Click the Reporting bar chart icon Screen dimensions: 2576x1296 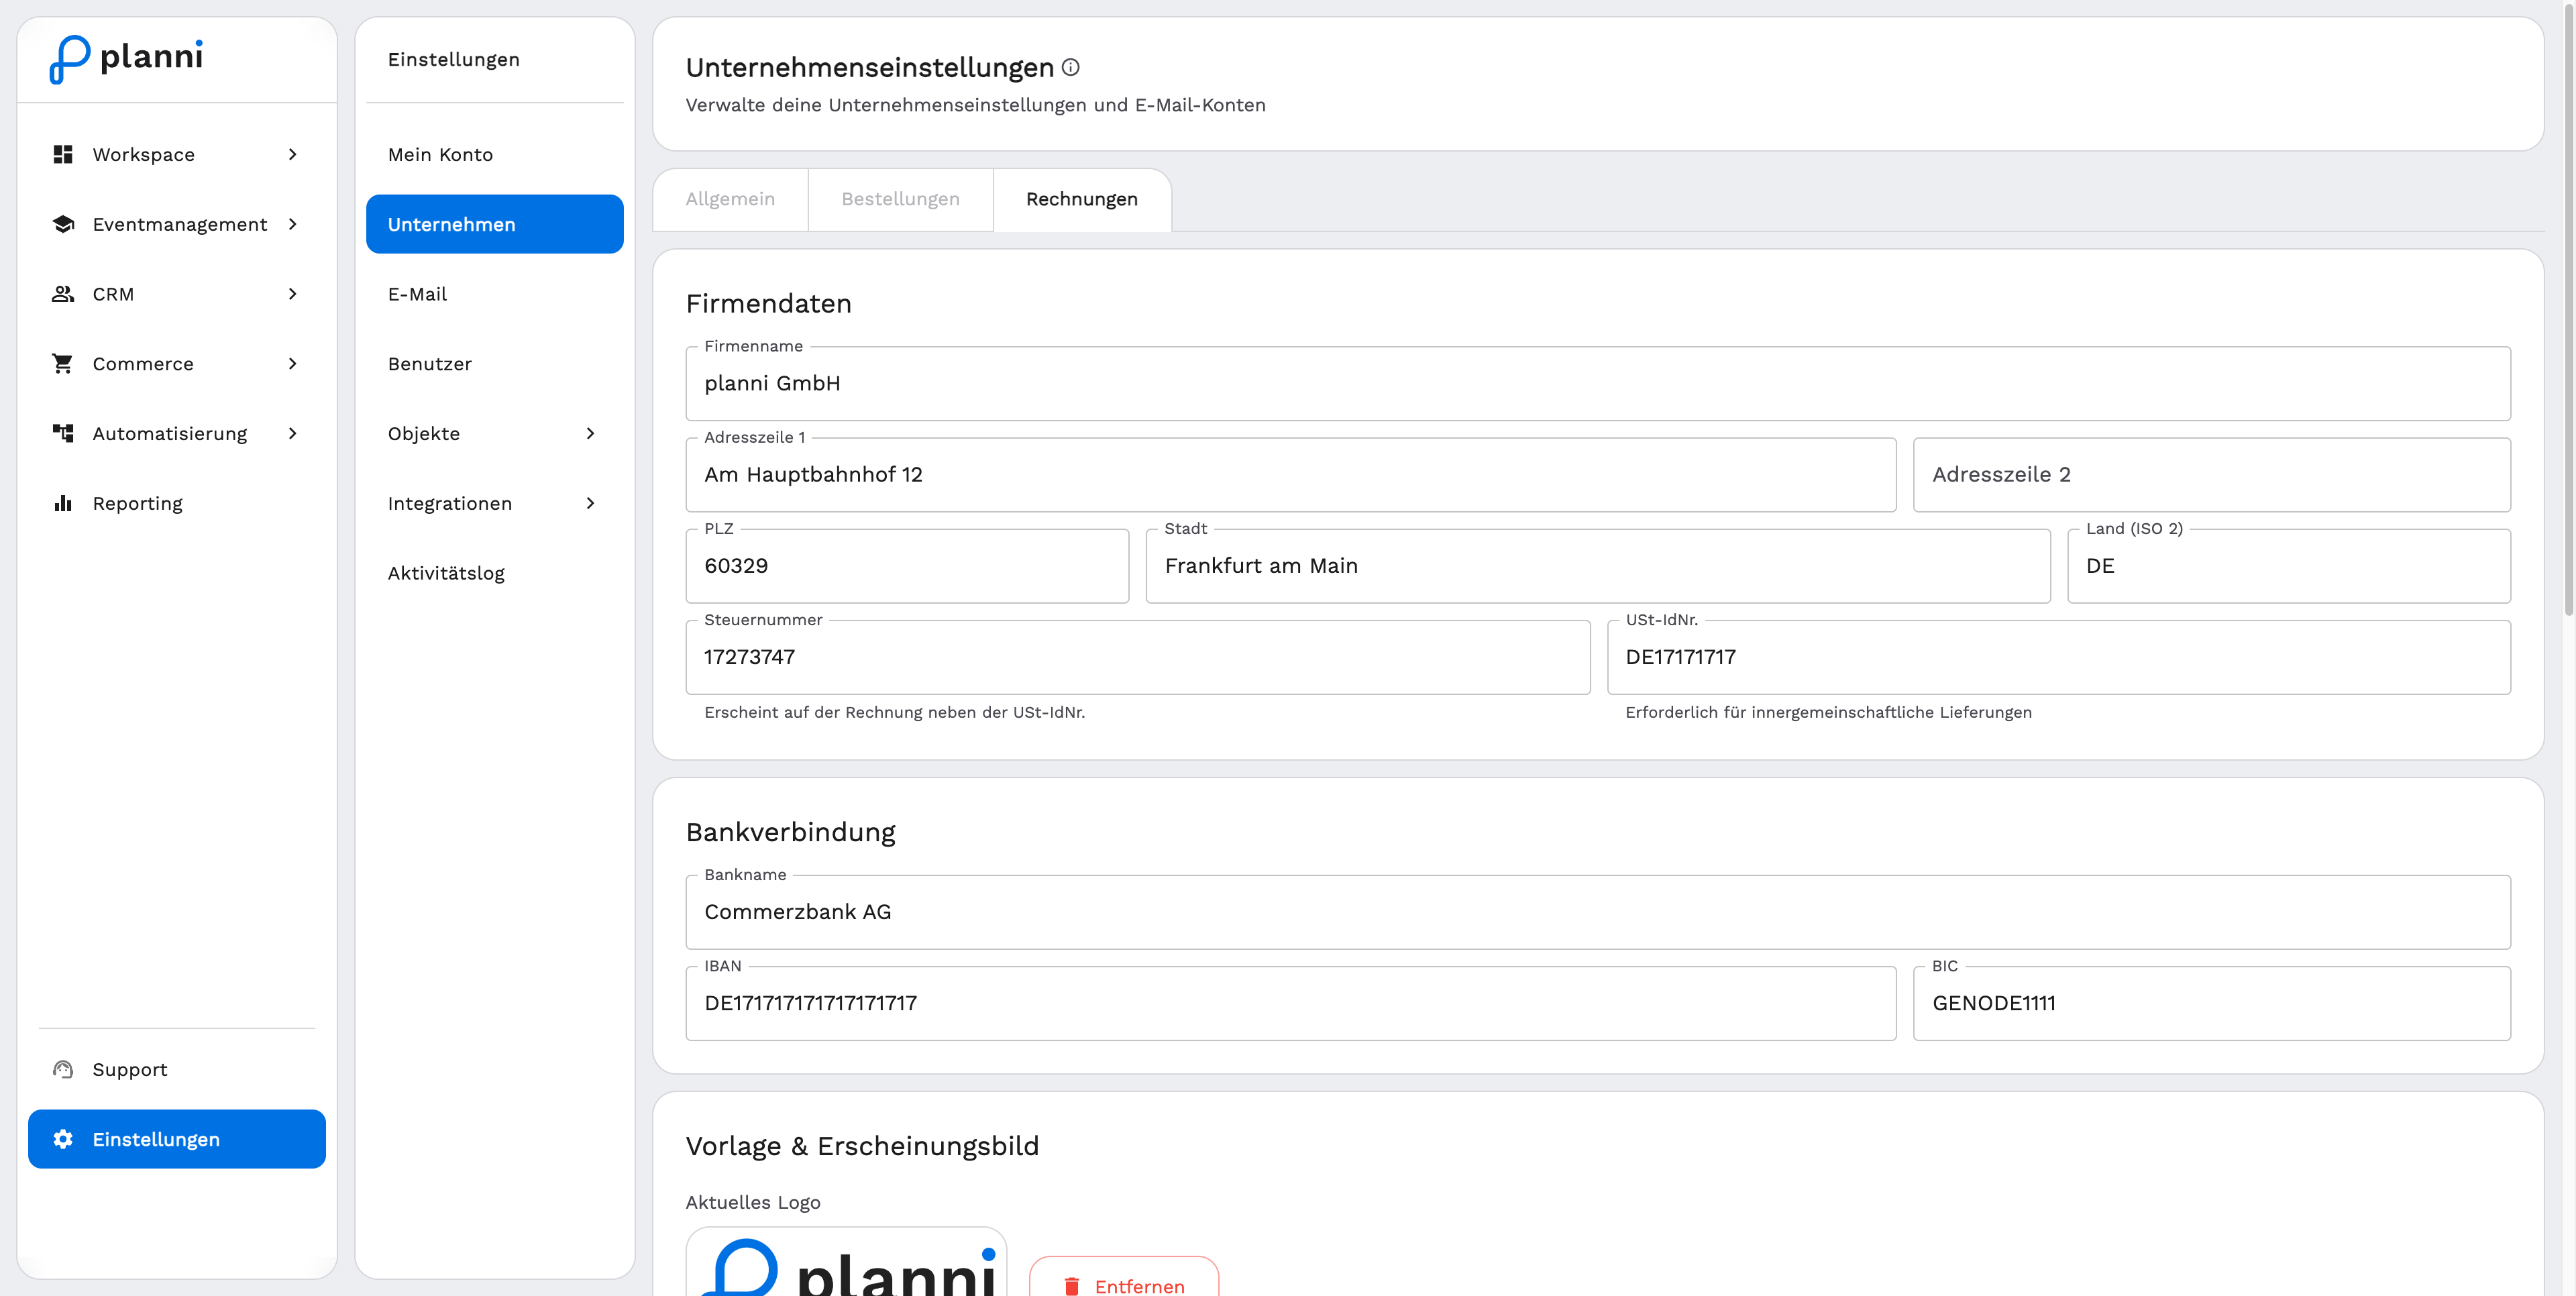[x=63, y=503]
